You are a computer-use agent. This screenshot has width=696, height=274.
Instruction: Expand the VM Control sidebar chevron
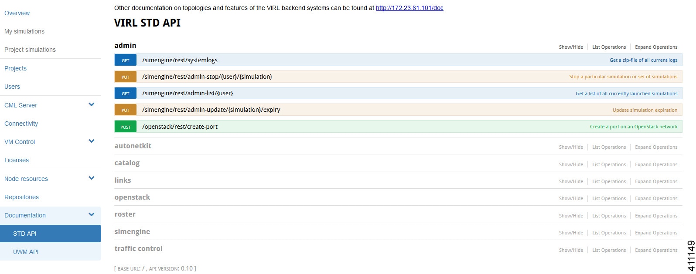[92, 141]
